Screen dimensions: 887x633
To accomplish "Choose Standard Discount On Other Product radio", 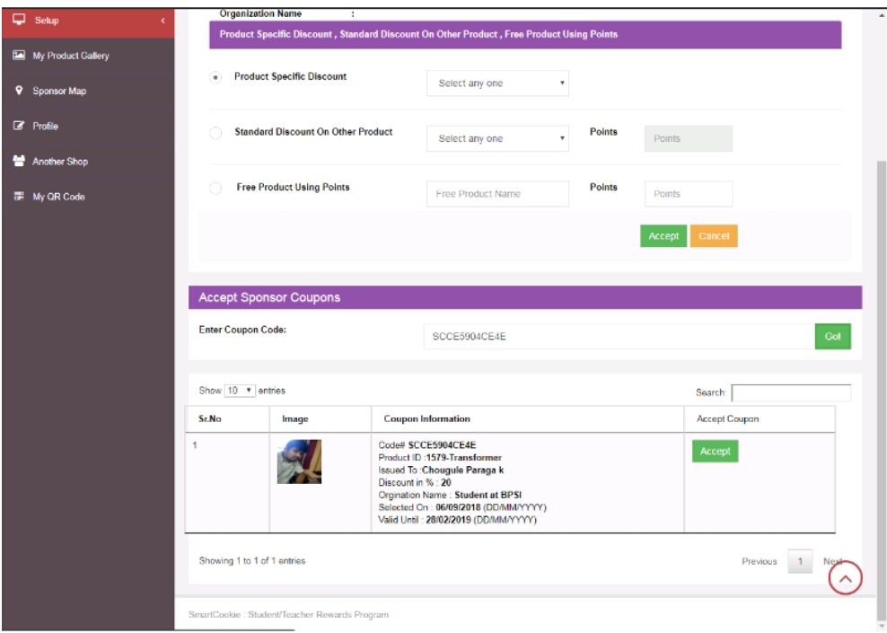I will click(215, 134).
